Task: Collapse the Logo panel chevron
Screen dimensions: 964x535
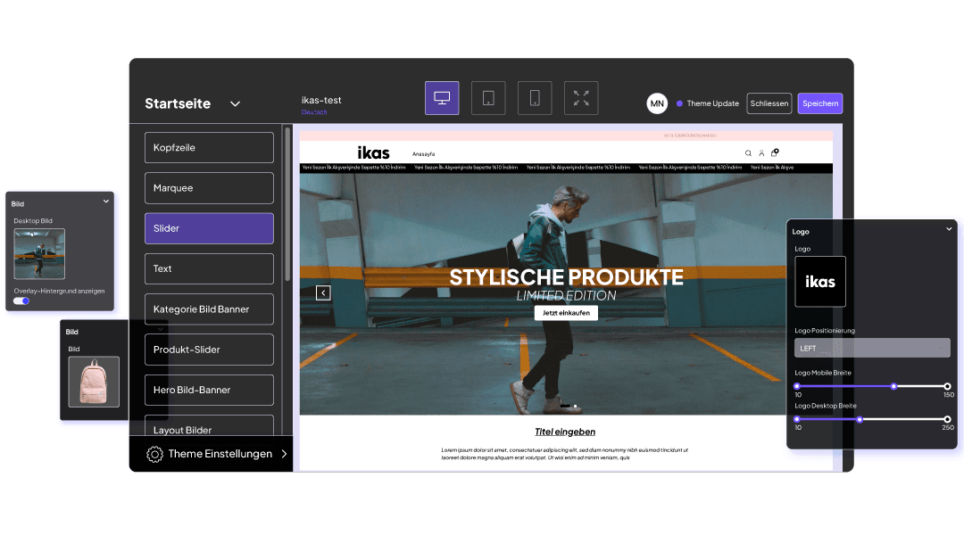Action: 949,229
